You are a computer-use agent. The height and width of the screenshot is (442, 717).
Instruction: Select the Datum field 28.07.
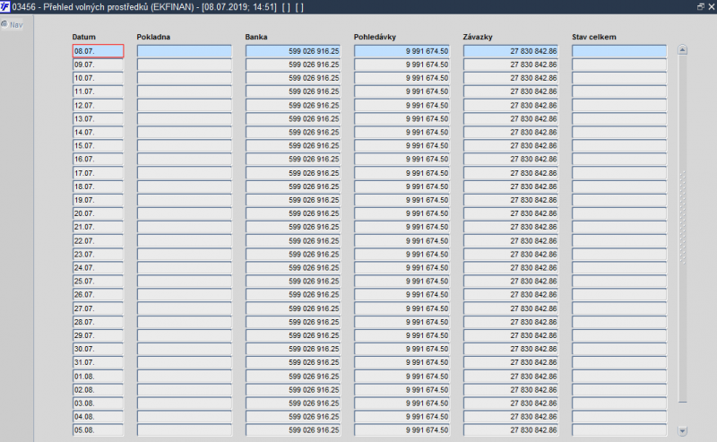point(98,322)
